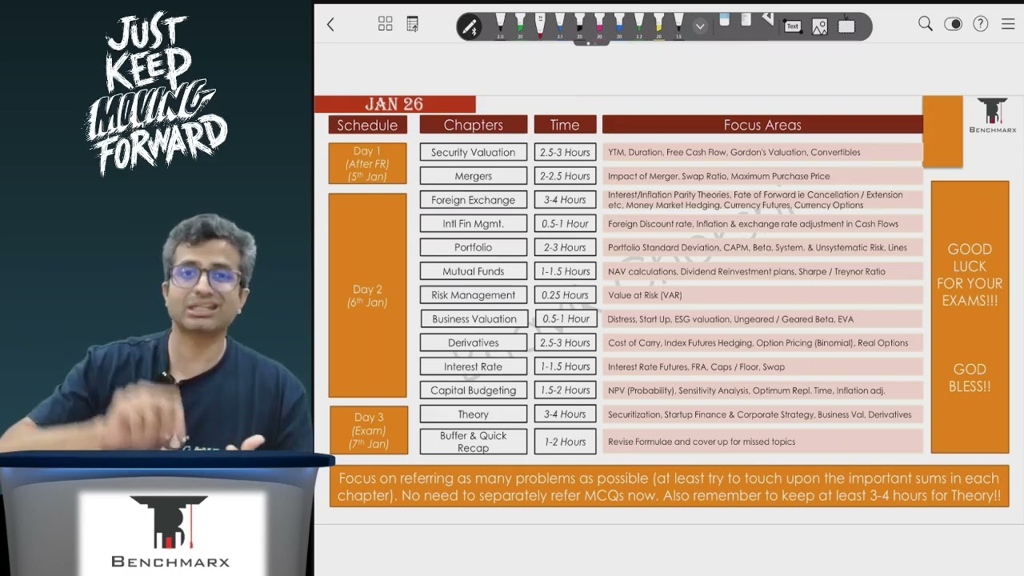
Task: Click the JAN 26 banner
Action: coord(394,104)
